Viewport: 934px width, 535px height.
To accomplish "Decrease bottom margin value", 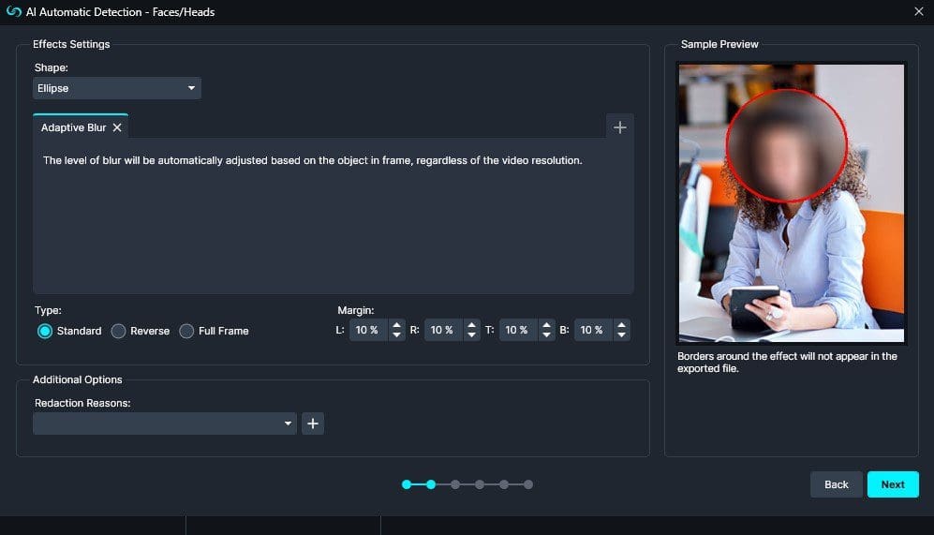I will click(621, 335).
